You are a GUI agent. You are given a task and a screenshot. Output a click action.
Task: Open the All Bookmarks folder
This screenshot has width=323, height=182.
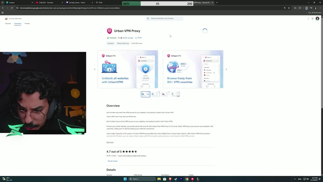pos(315,13)
